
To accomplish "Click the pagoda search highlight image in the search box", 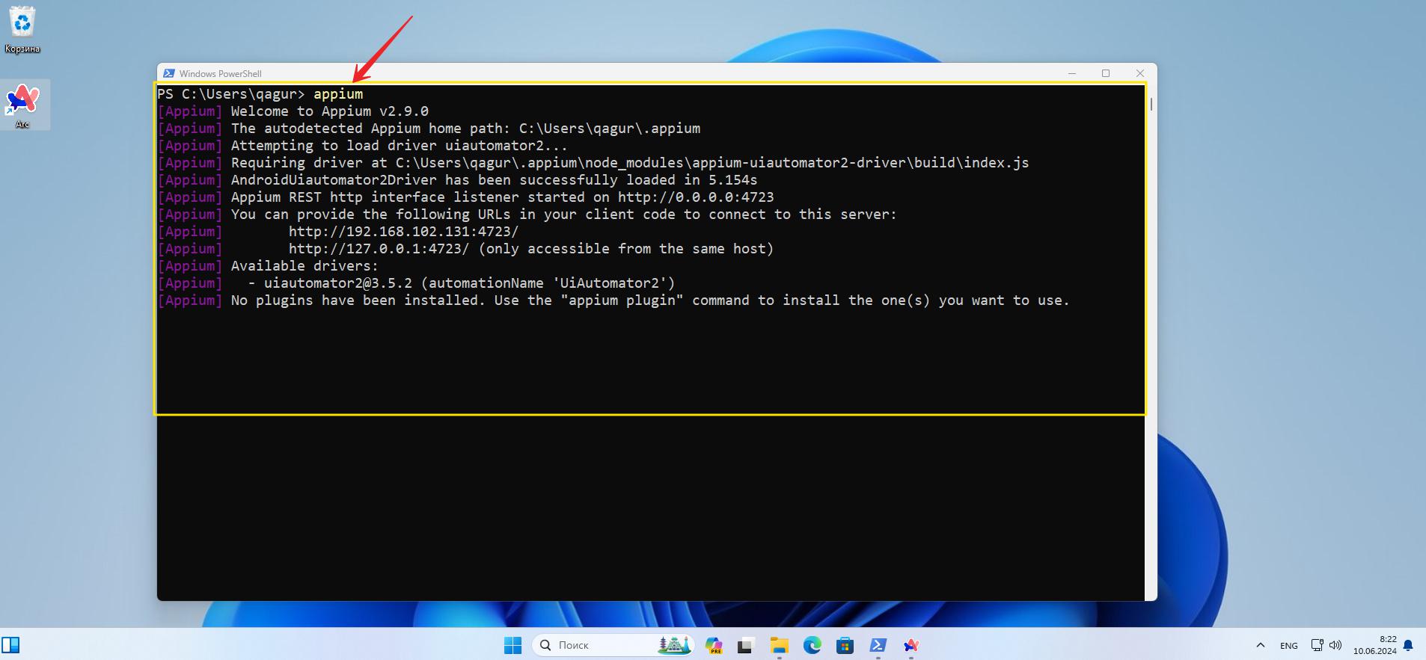I will click(x=673, y=644).
